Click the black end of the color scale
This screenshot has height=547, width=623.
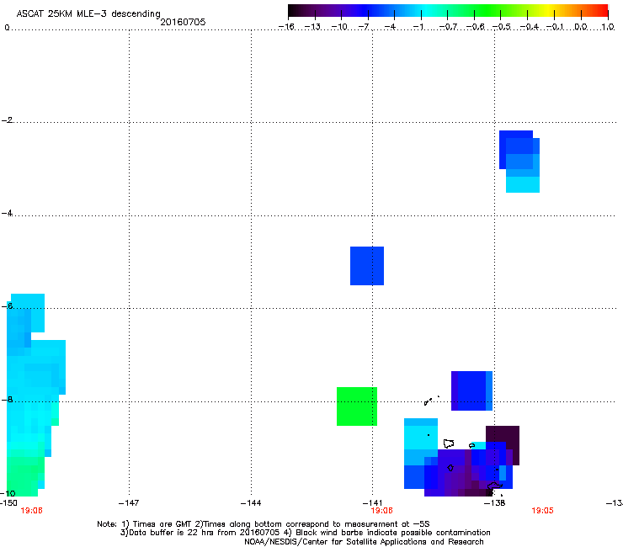click(x=292, y=11)
